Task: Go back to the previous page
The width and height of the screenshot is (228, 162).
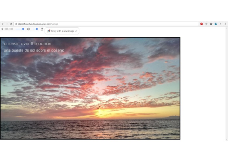Action: (x=3, y=24)
